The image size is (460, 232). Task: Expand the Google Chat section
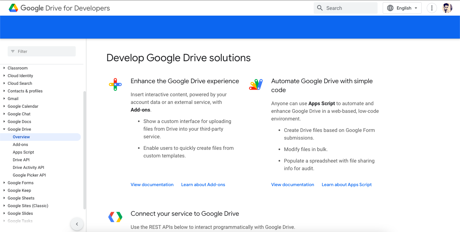coord(4,114)
